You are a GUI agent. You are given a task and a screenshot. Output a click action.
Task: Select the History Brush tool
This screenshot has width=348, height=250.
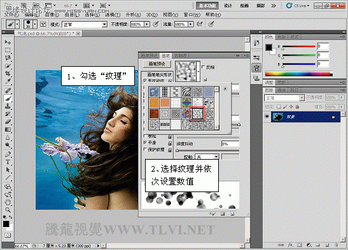[8, 114]
